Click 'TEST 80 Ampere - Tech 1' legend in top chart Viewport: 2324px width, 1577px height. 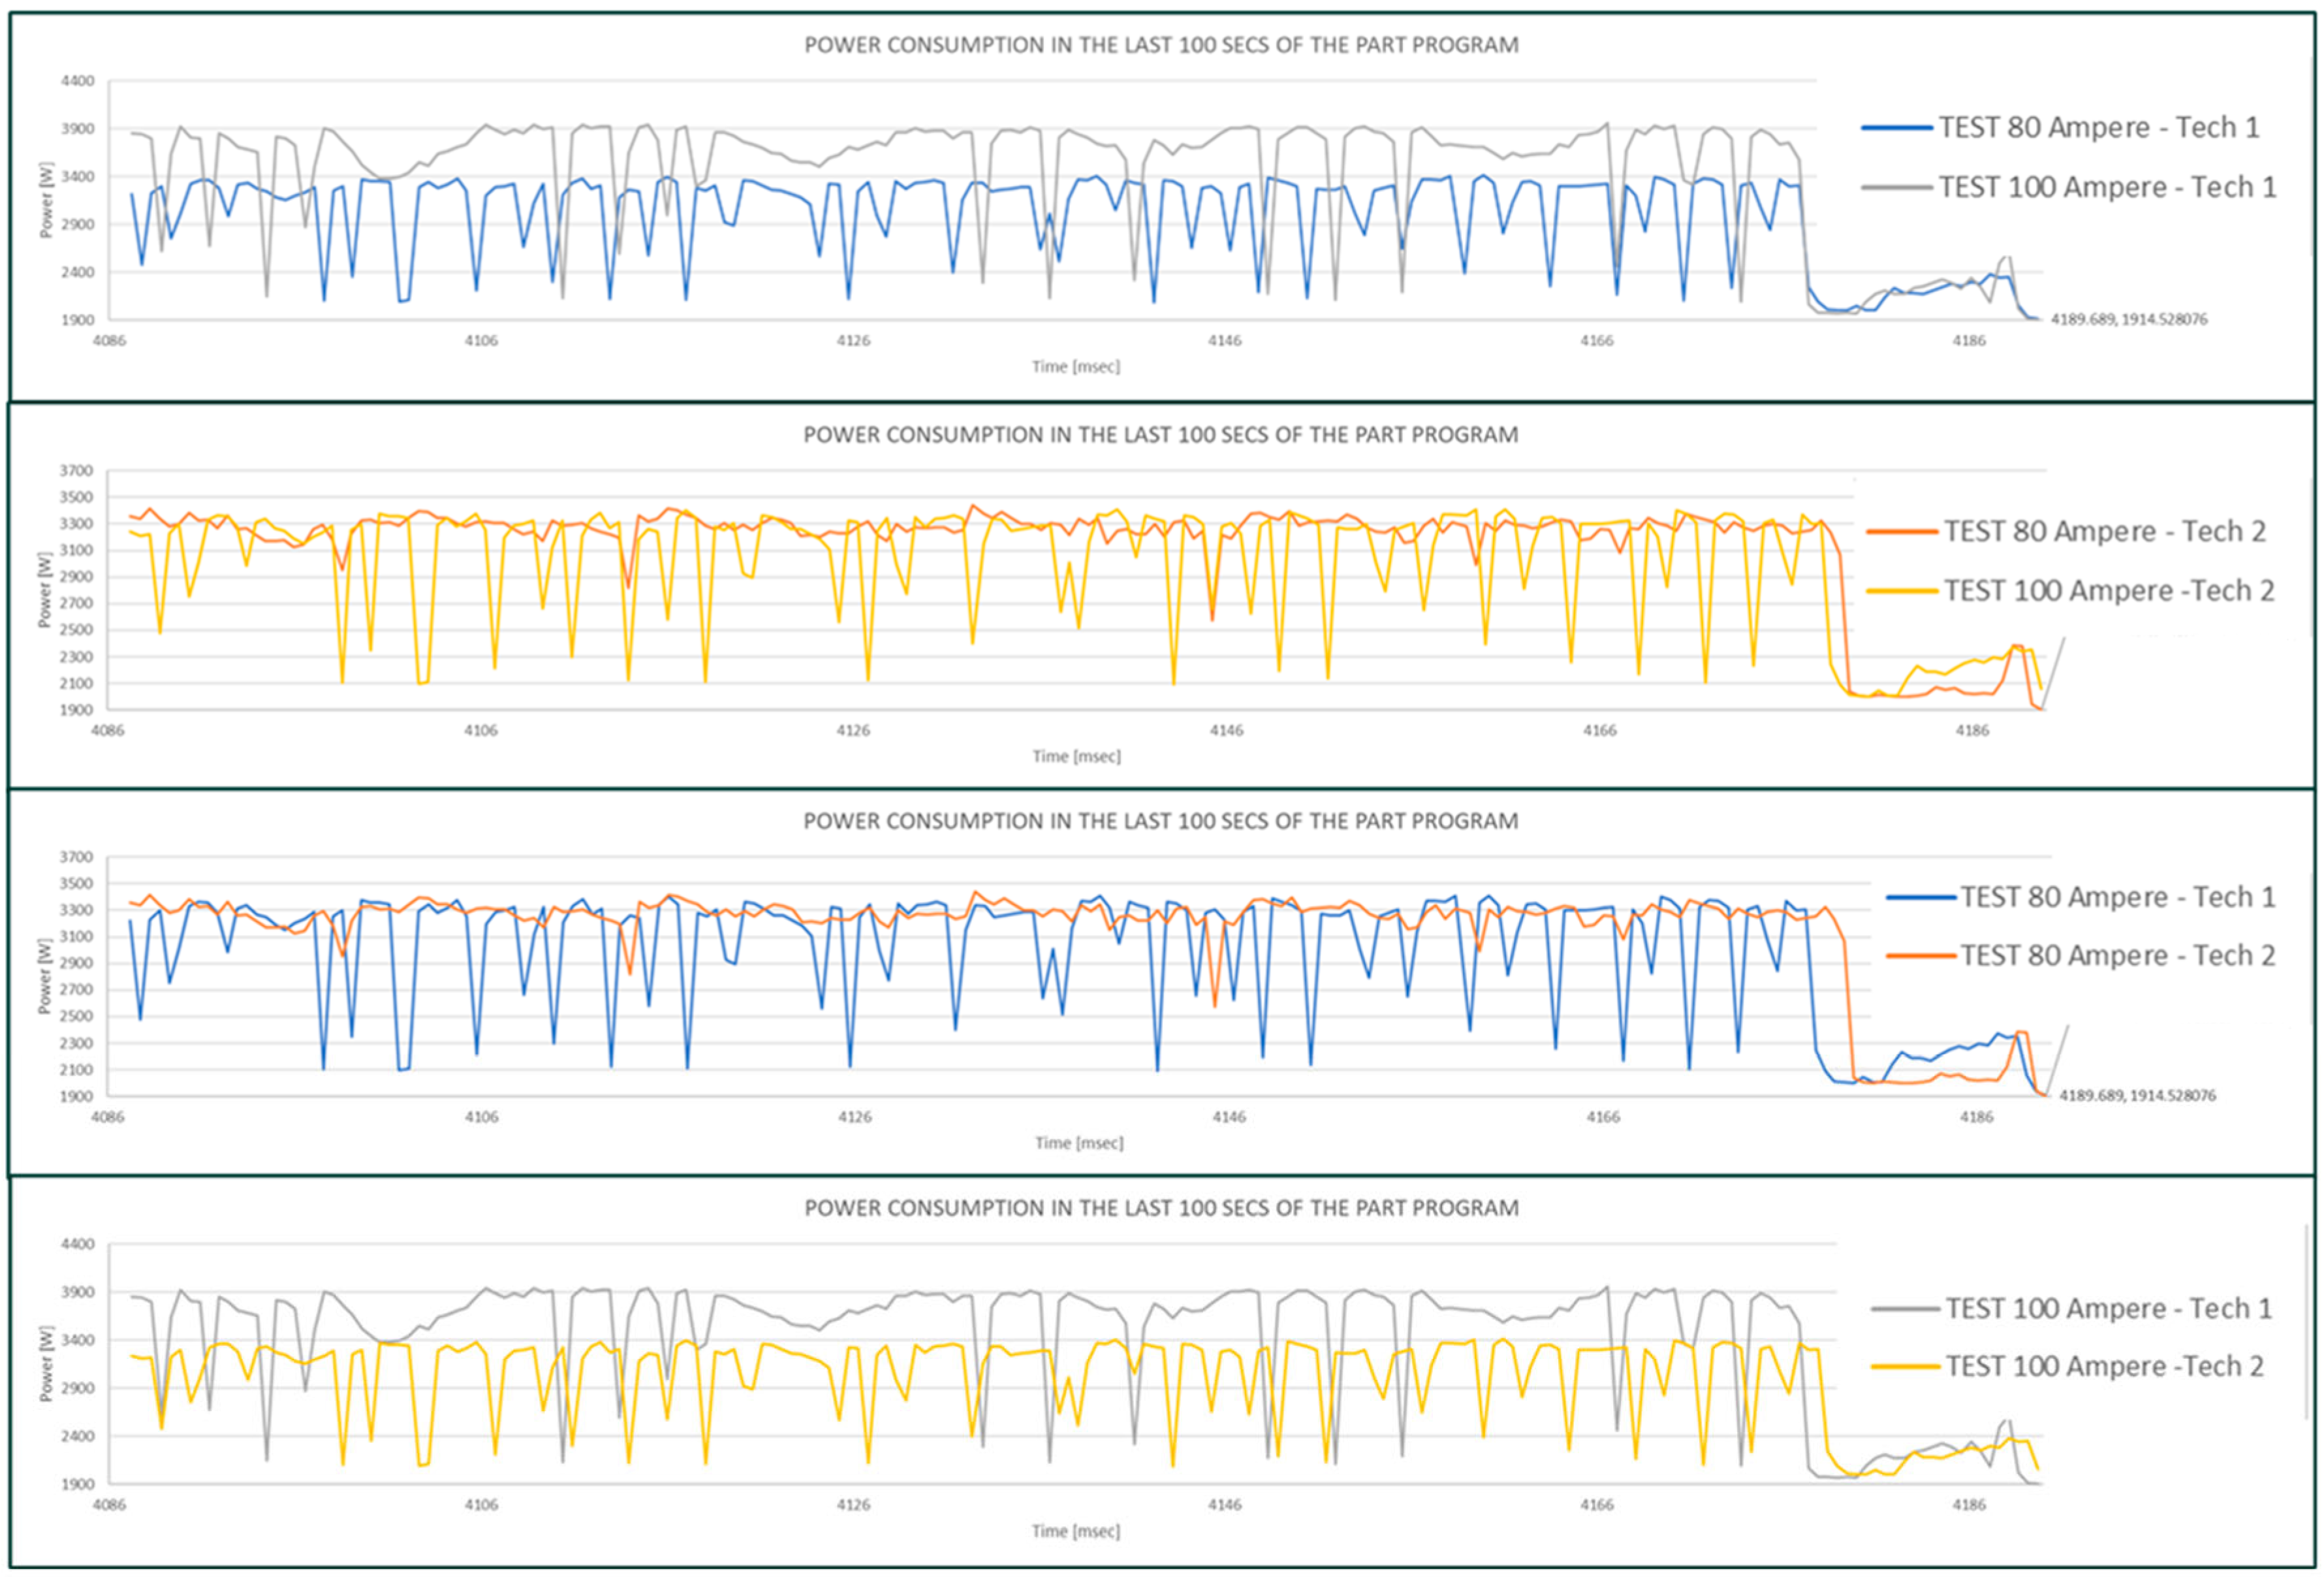(2099, 128)
